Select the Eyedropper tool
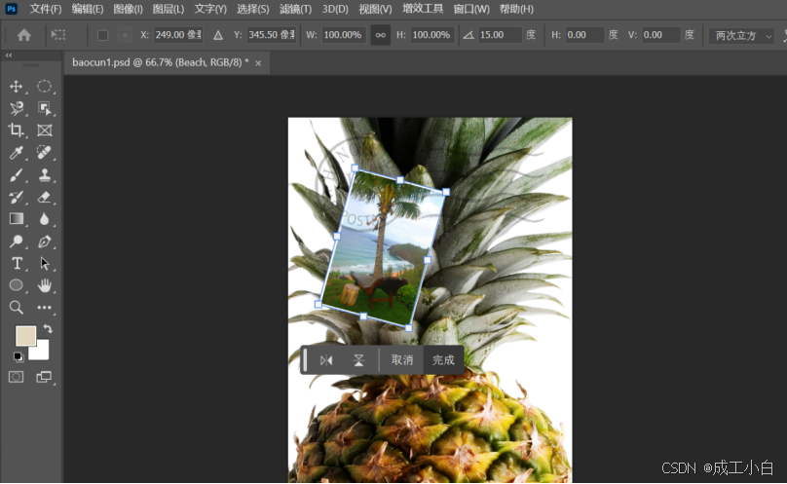Screen dimensions: 787x484 coord(16,153)
